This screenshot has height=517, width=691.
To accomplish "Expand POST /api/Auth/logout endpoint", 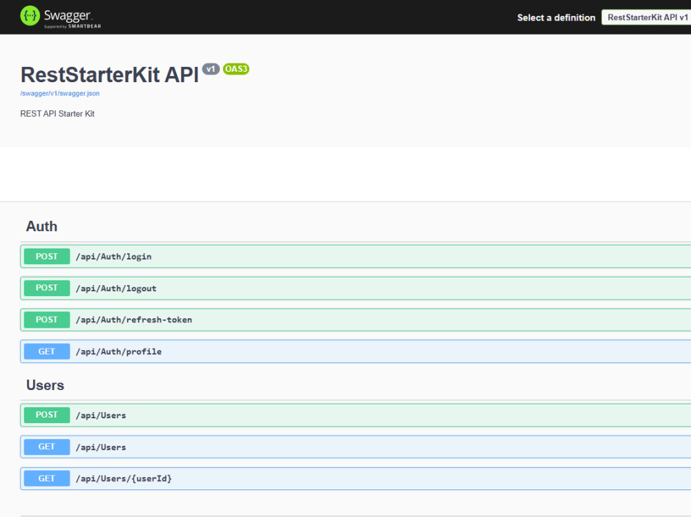I will pos(356,288).
